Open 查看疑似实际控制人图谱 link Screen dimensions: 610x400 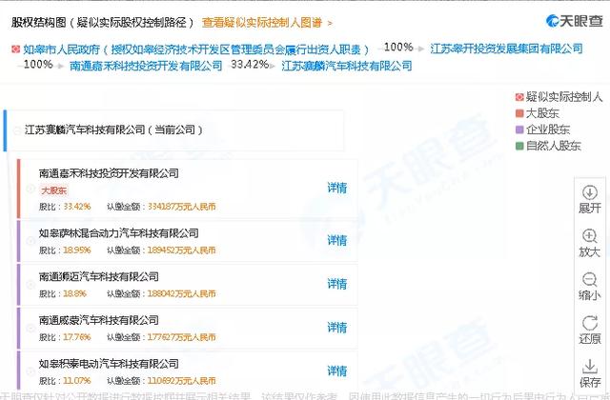[267, 23]
